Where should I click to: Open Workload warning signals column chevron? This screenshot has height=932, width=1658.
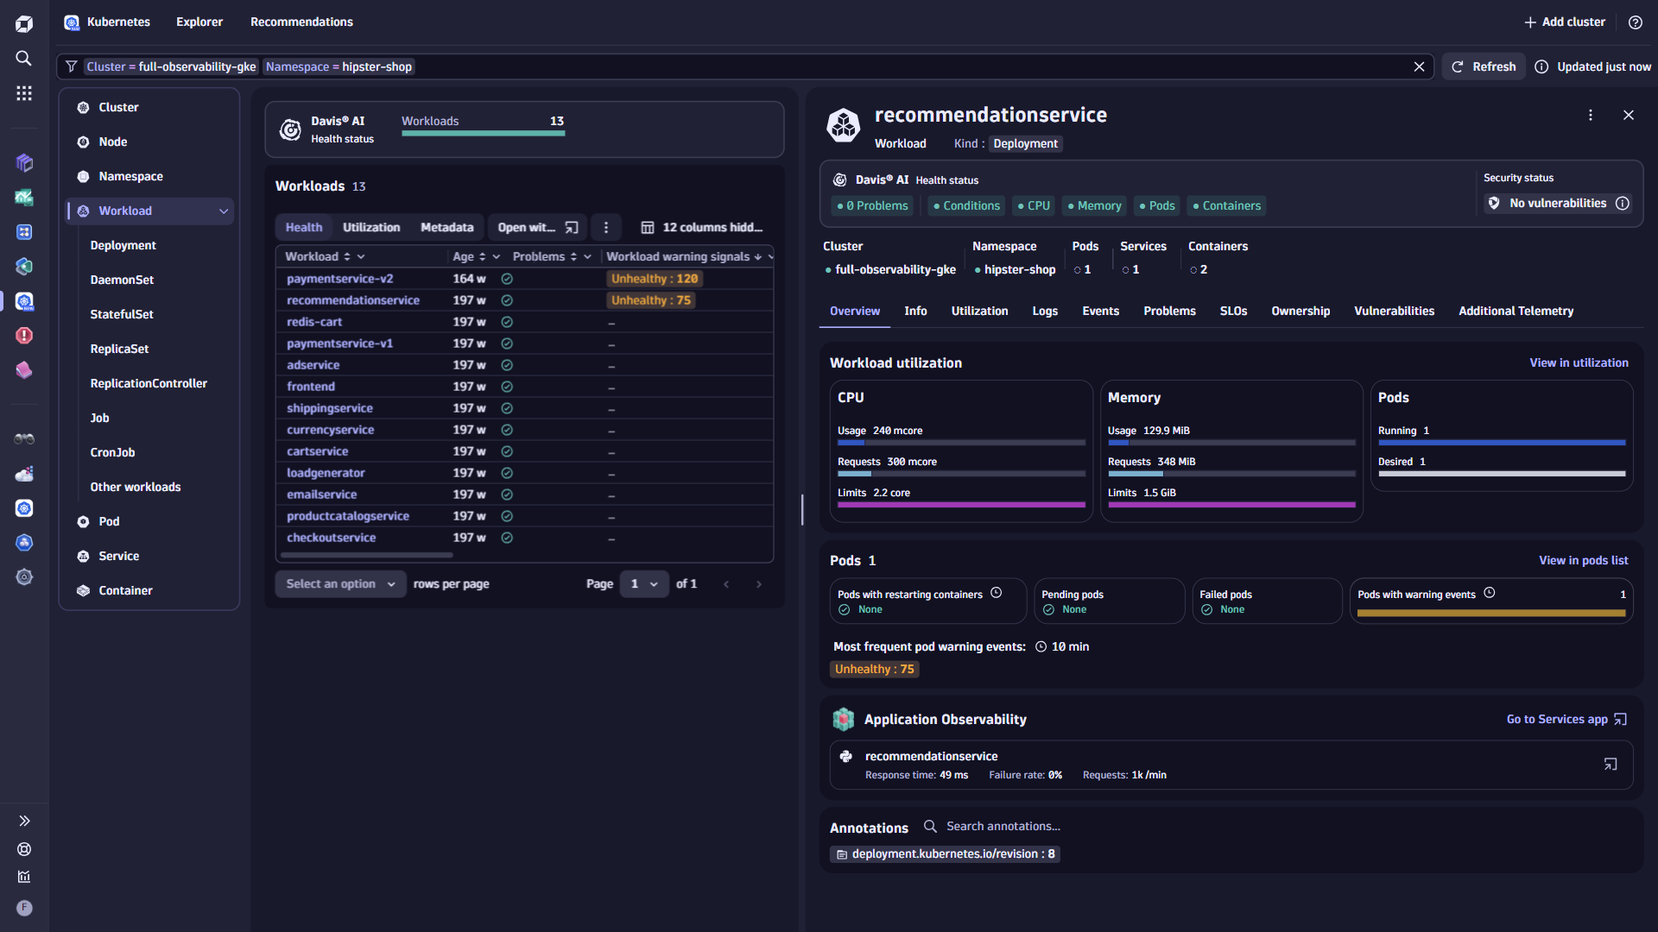click(770, 256)
